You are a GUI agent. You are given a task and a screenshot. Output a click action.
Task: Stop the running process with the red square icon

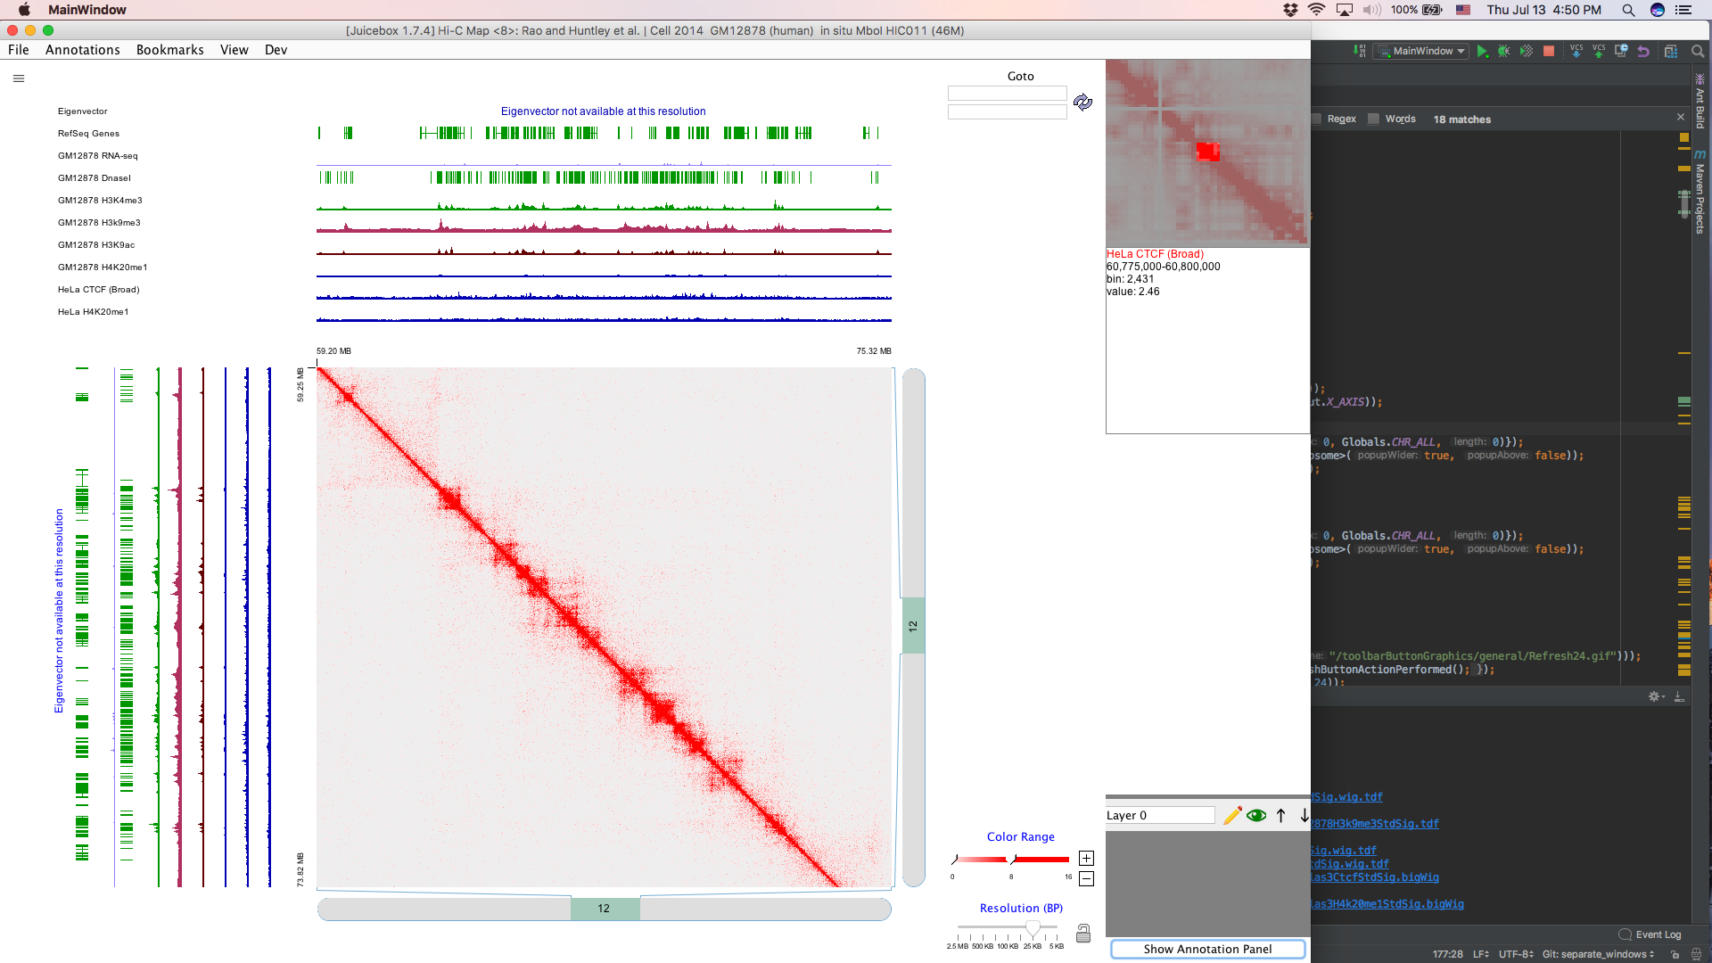[1550, 51]
